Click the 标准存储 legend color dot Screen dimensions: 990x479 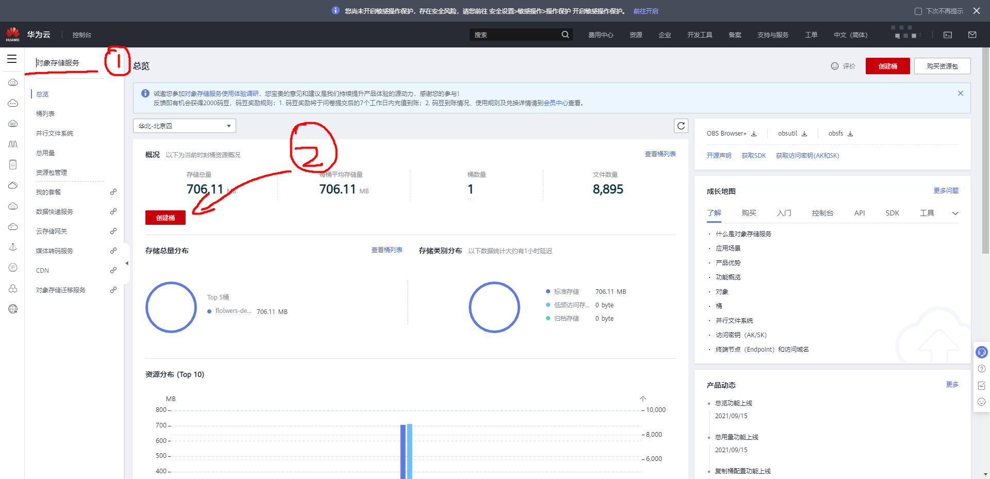coord(548,292)
